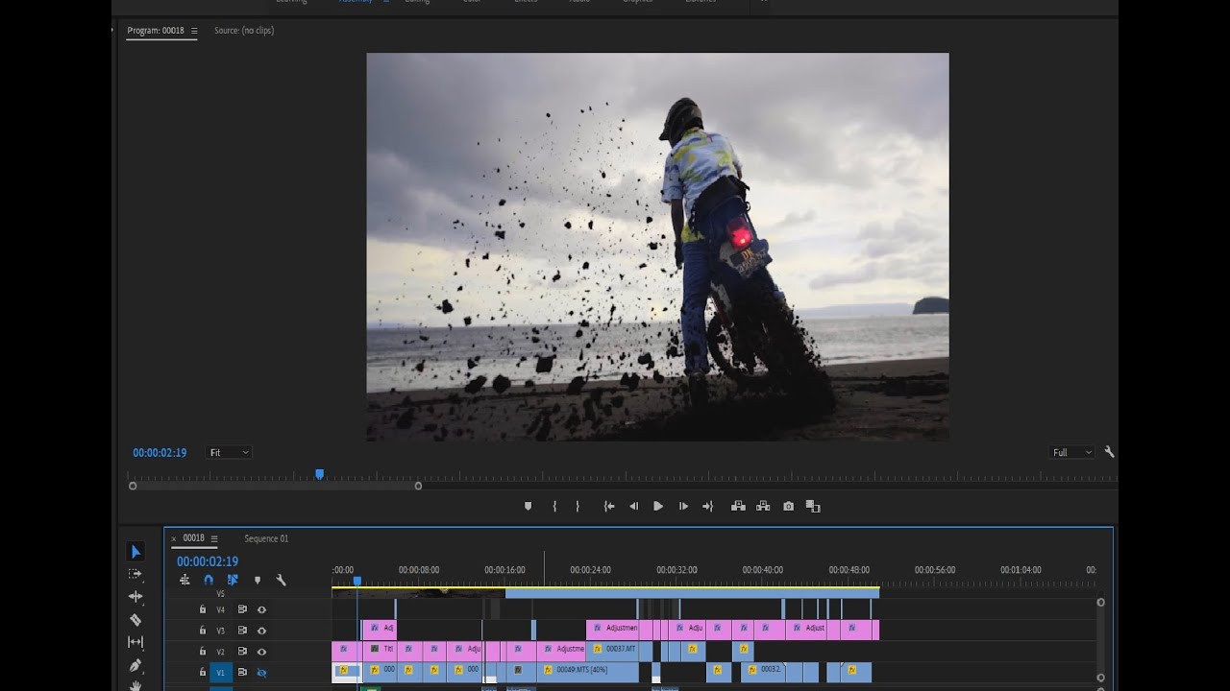Viewport: 1230px width, 691px height.
Task: Hide V3 track output eye
Action: [x=261, y=631]
